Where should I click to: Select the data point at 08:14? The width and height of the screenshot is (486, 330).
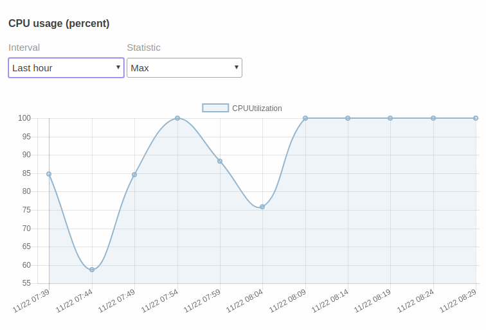tap(348, 118)
